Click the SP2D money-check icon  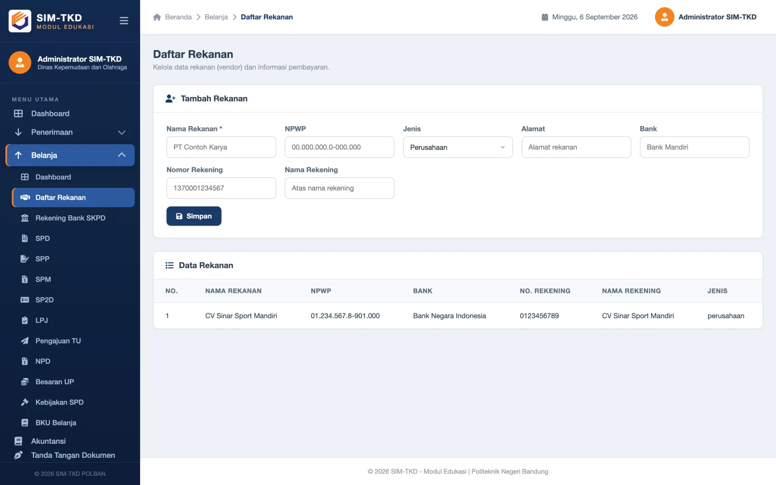pyautogui.click(x=25, y=300)
